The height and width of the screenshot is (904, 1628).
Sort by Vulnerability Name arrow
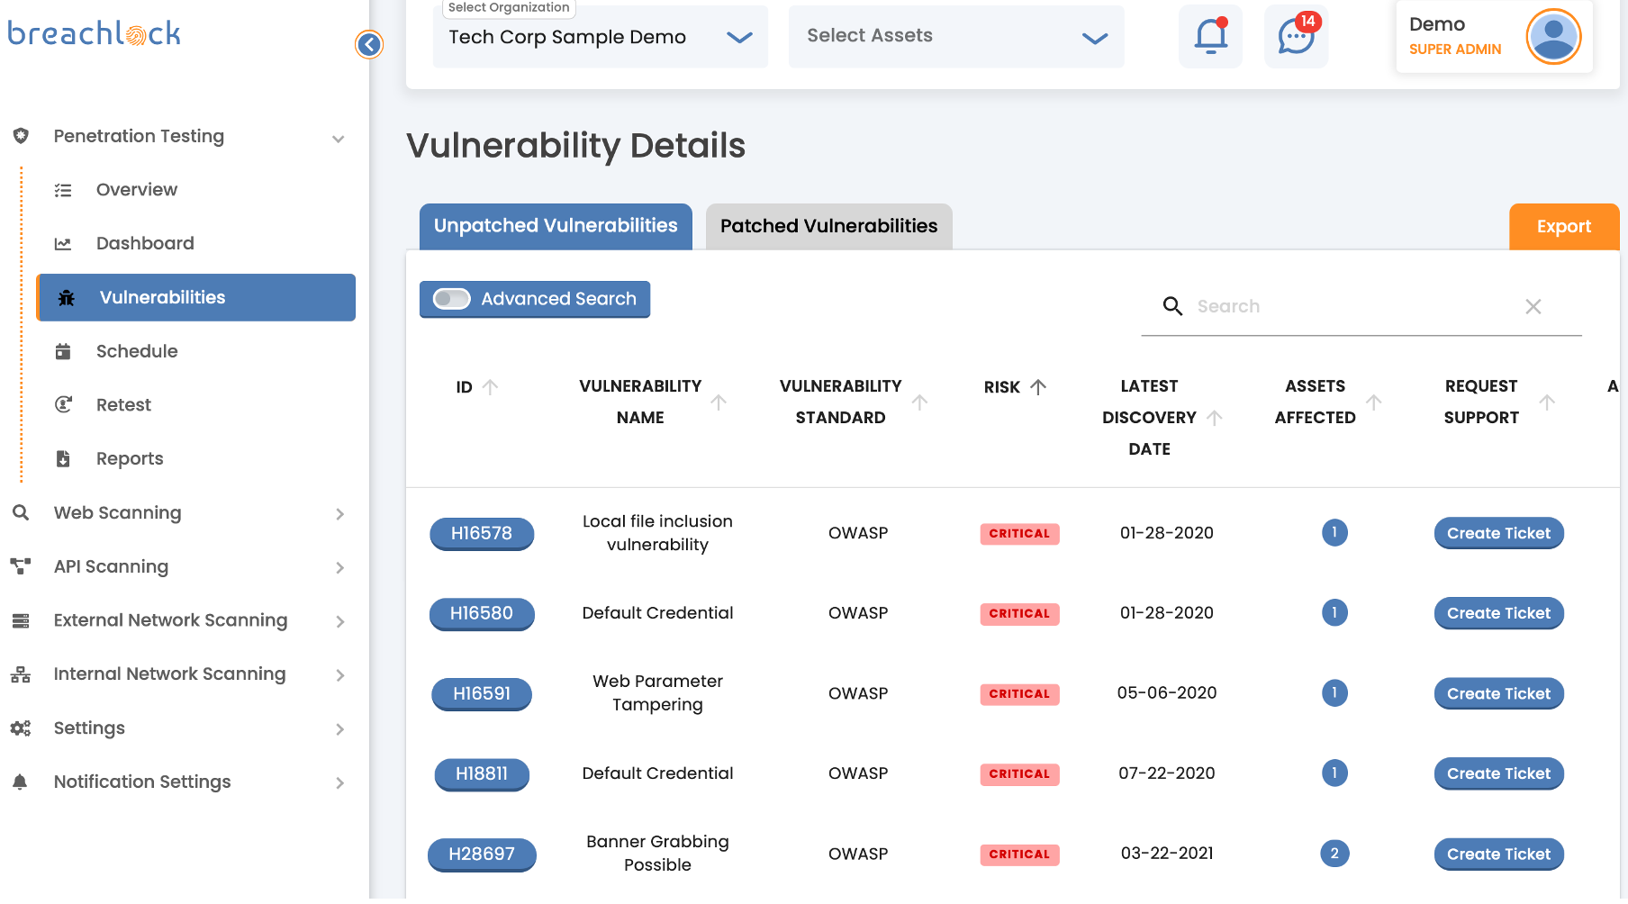719,402
